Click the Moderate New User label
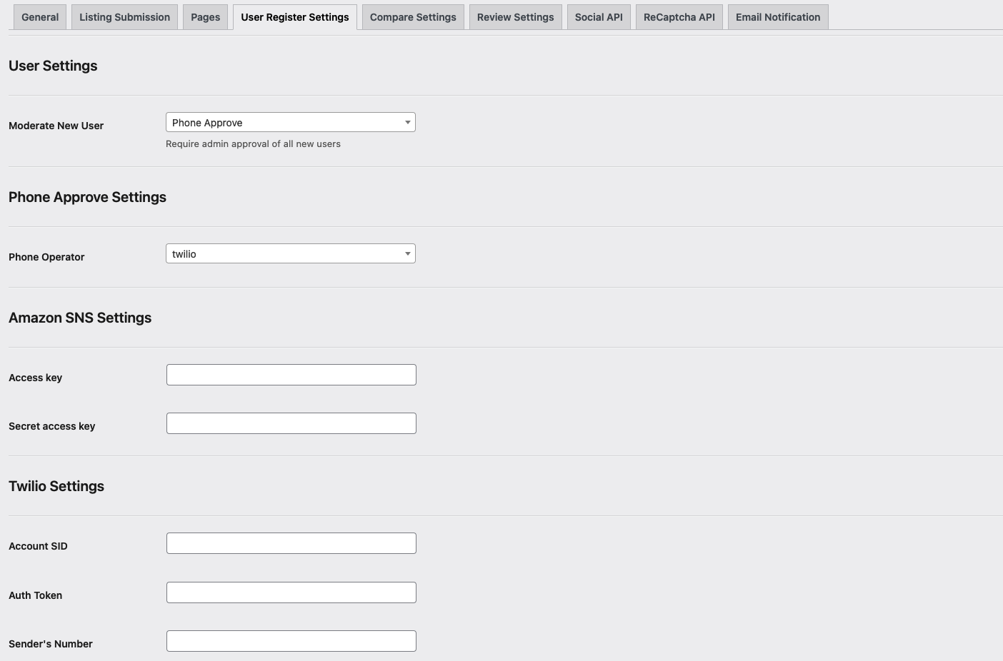This screenshot has height=661, width=1003. [56, 126]
